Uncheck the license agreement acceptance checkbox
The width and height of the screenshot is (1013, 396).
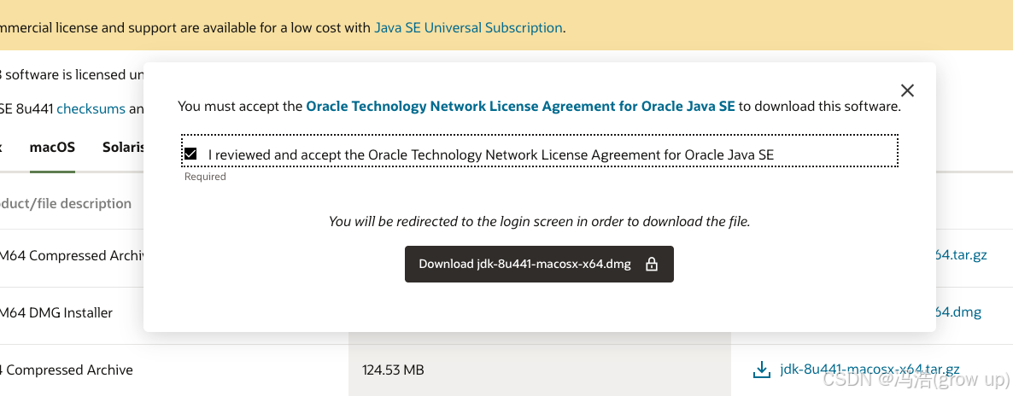point(190,154)
